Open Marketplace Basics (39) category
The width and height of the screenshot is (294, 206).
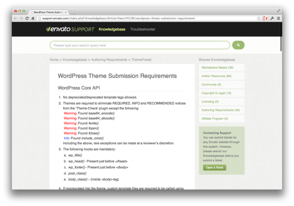pyautogui.click(x=221, y=68)
